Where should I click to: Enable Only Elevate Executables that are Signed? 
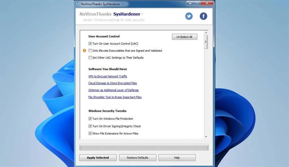[x=90, y=51]
